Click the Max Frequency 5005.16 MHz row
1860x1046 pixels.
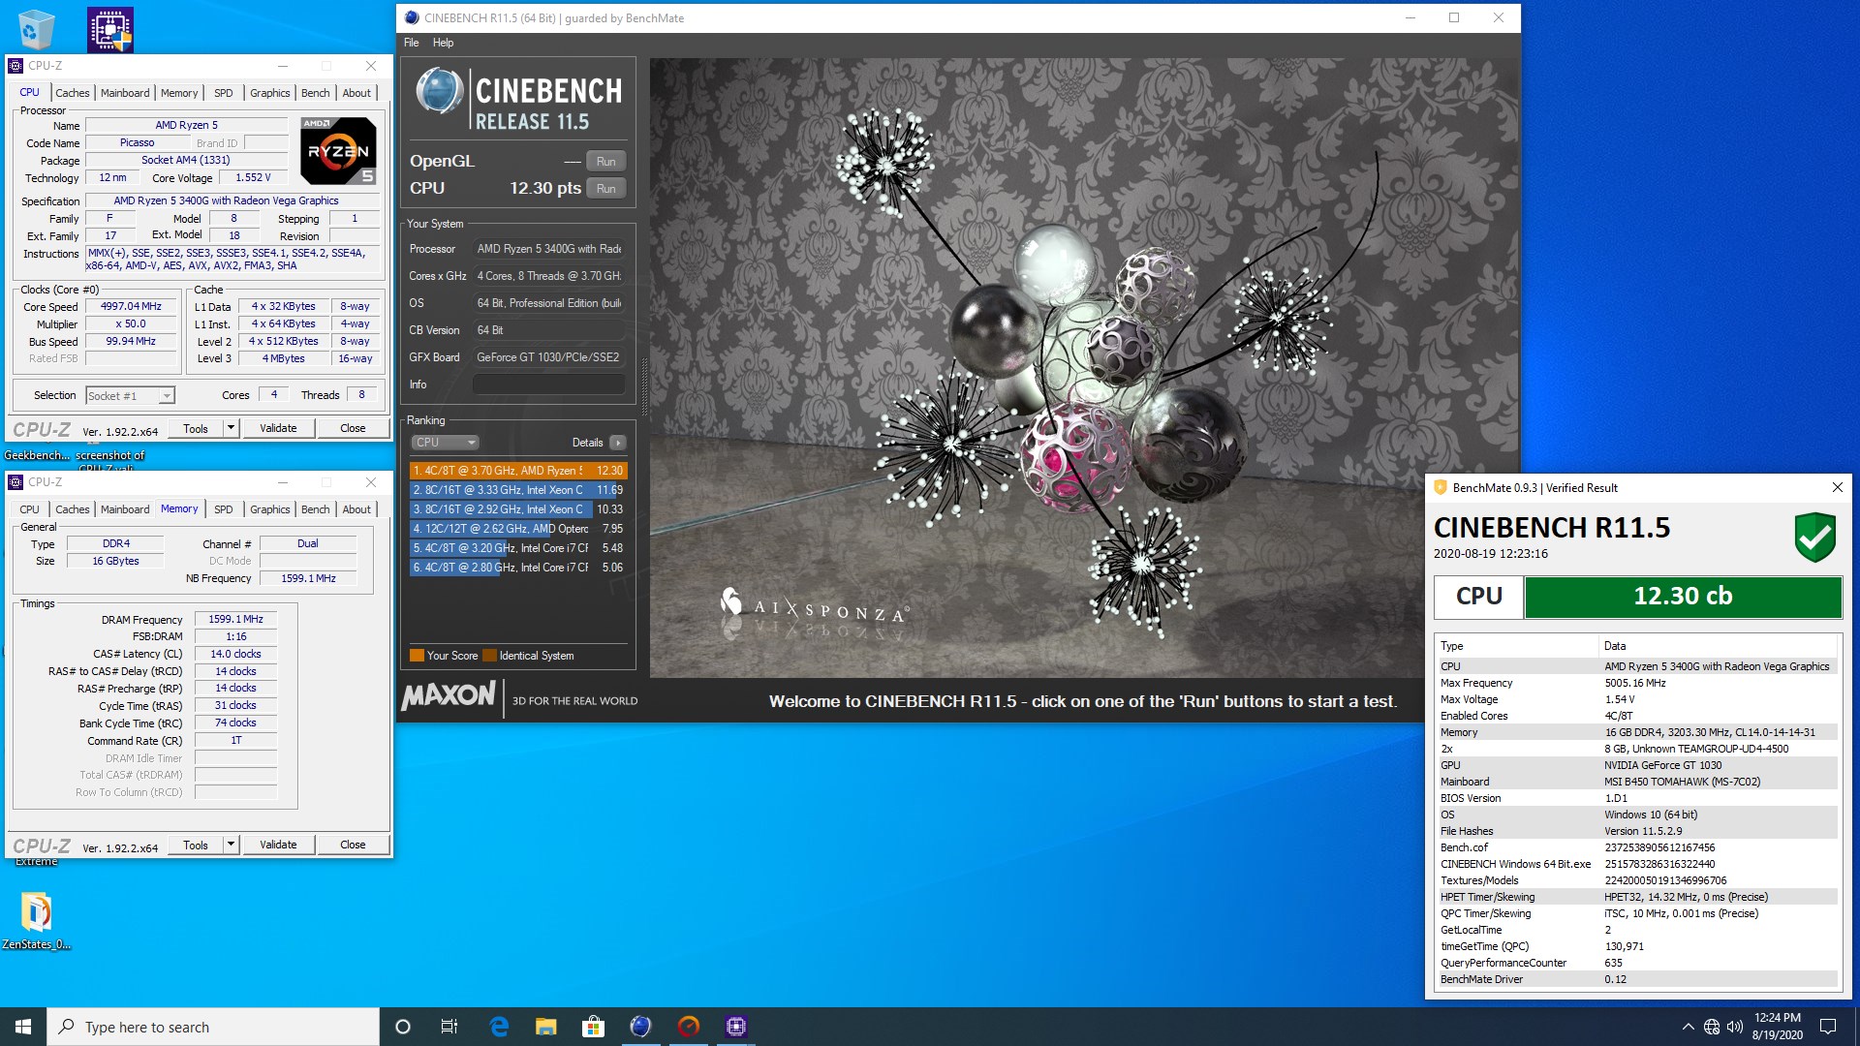(1636, 683)
